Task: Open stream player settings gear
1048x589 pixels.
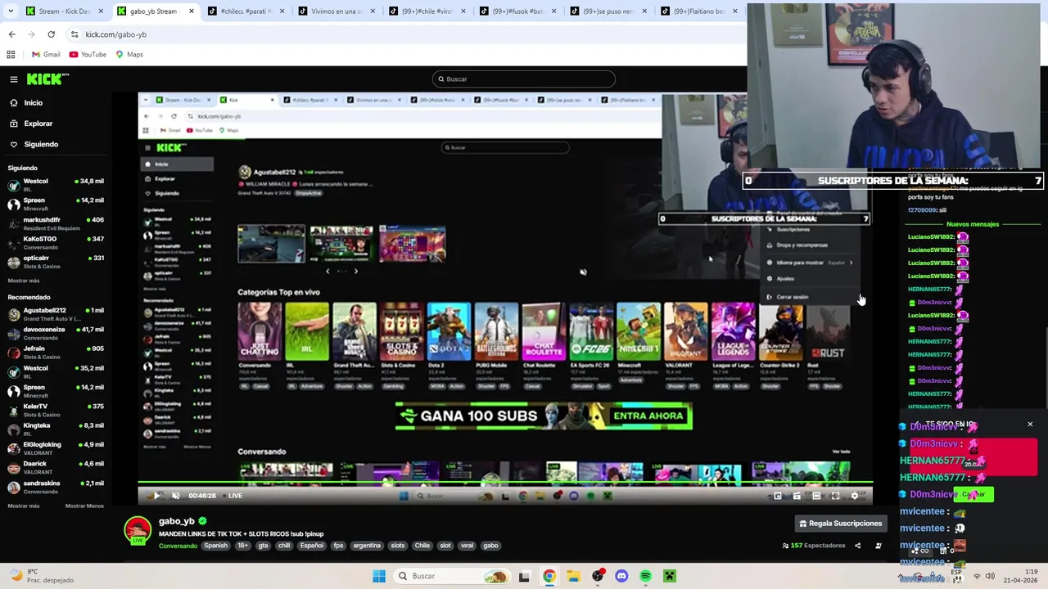Action: click(855, 496)
